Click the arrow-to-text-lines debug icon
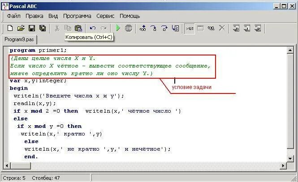This screenshot has height=182, width=298. click(175, 28)
